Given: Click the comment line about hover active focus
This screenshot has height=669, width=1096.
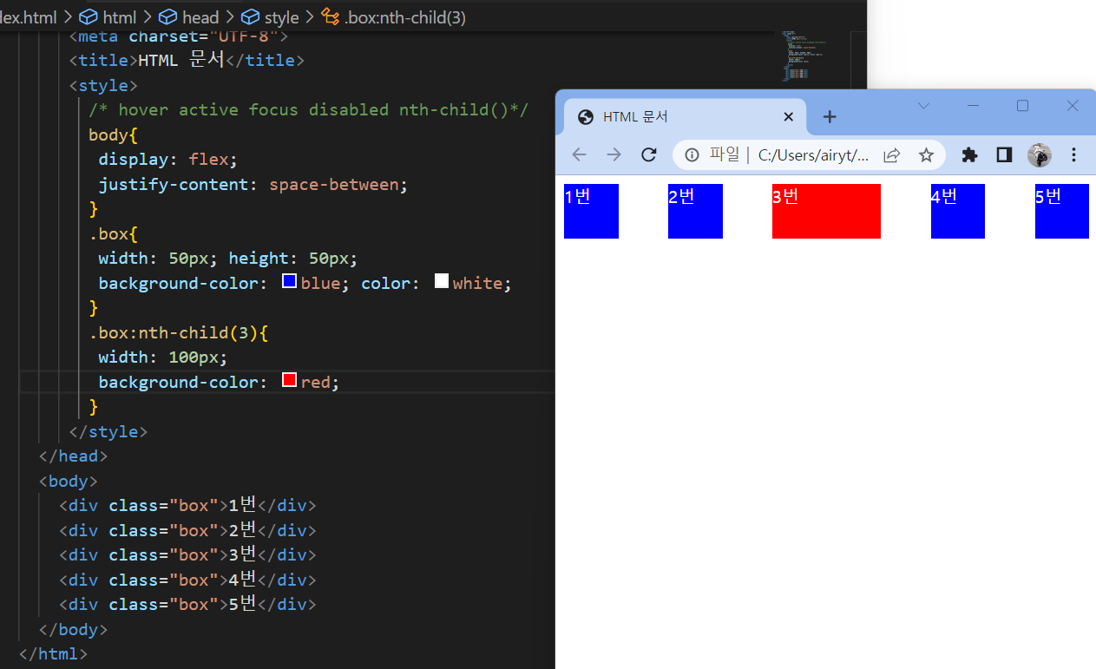Looking at the screenshot, I should pos(308,110).
